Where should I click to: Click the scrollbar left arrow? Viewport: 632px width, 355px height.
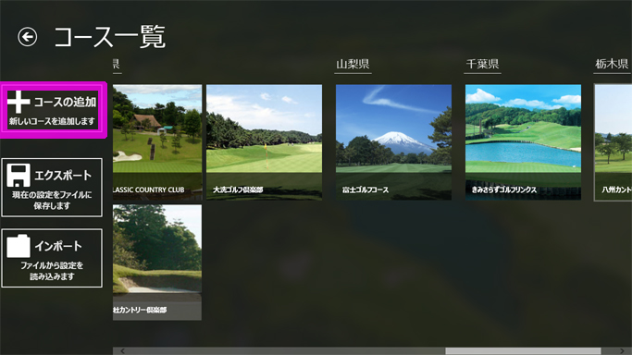click(122, 351)
